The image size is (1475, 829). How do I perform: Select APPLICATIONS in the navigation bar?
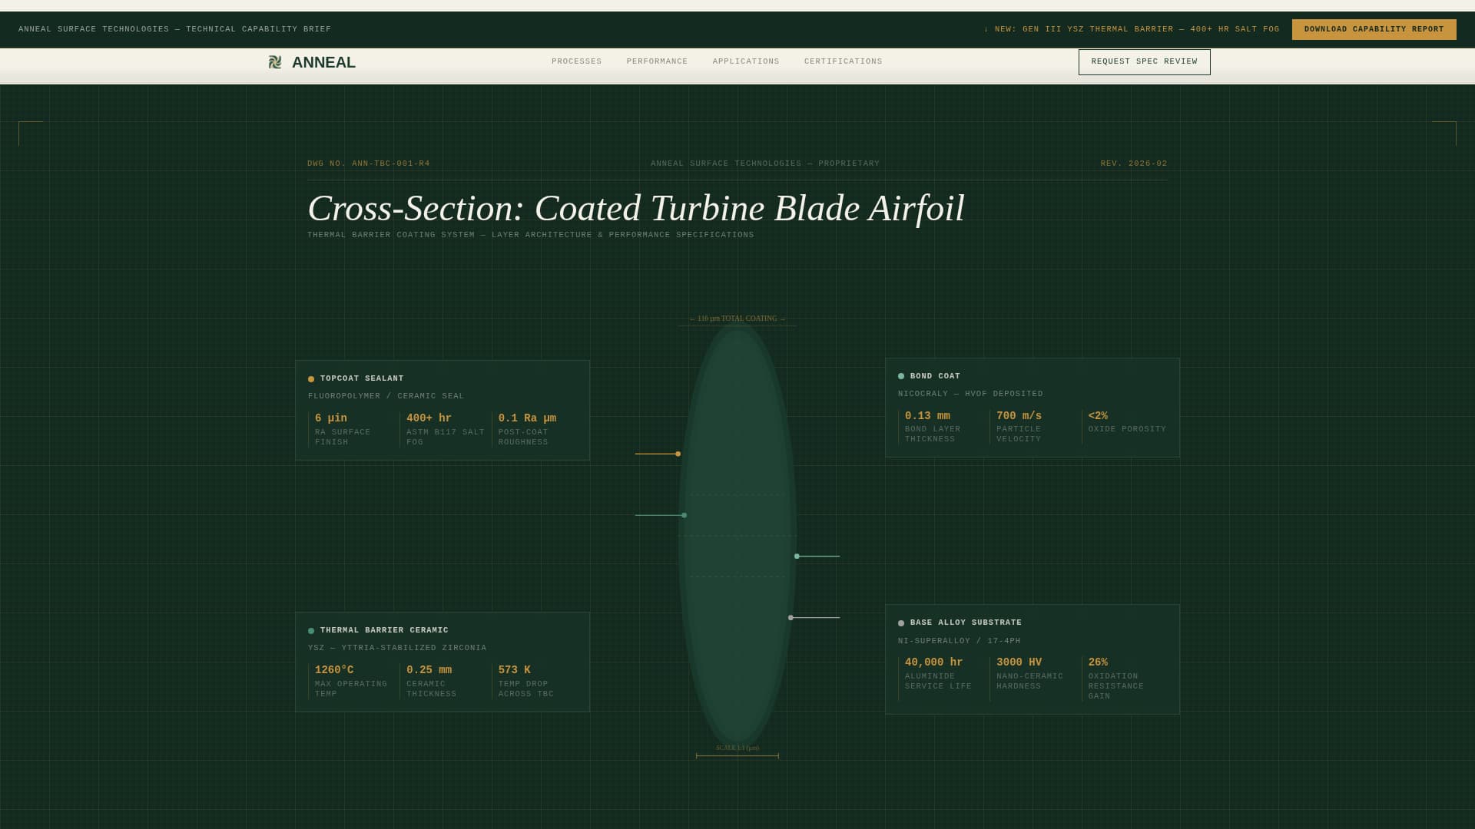pos(745,61)
